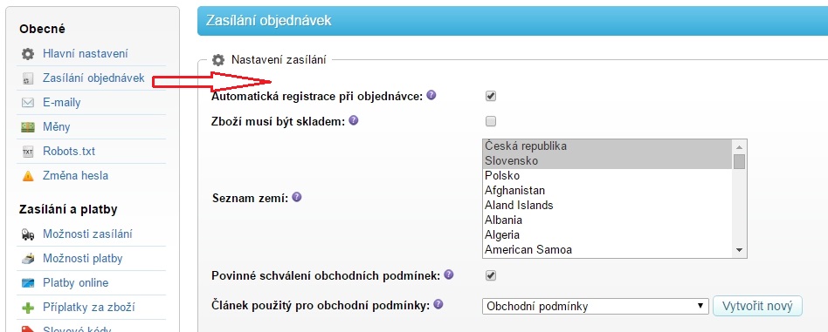Open the Možnosti platby menu item
The height and width of the screenshot is (332, 828).
pyautogui.click(x=82, y=259)
